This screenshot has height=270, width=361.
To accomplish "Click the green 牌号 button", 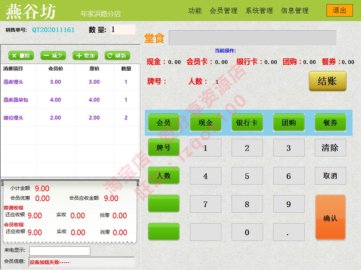I will [164, 147].
